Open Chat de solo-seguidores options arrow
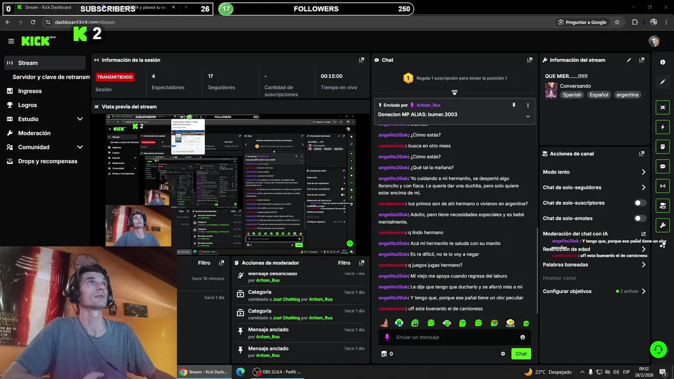The width and height of the screenshot is (674, 379). 643,187
